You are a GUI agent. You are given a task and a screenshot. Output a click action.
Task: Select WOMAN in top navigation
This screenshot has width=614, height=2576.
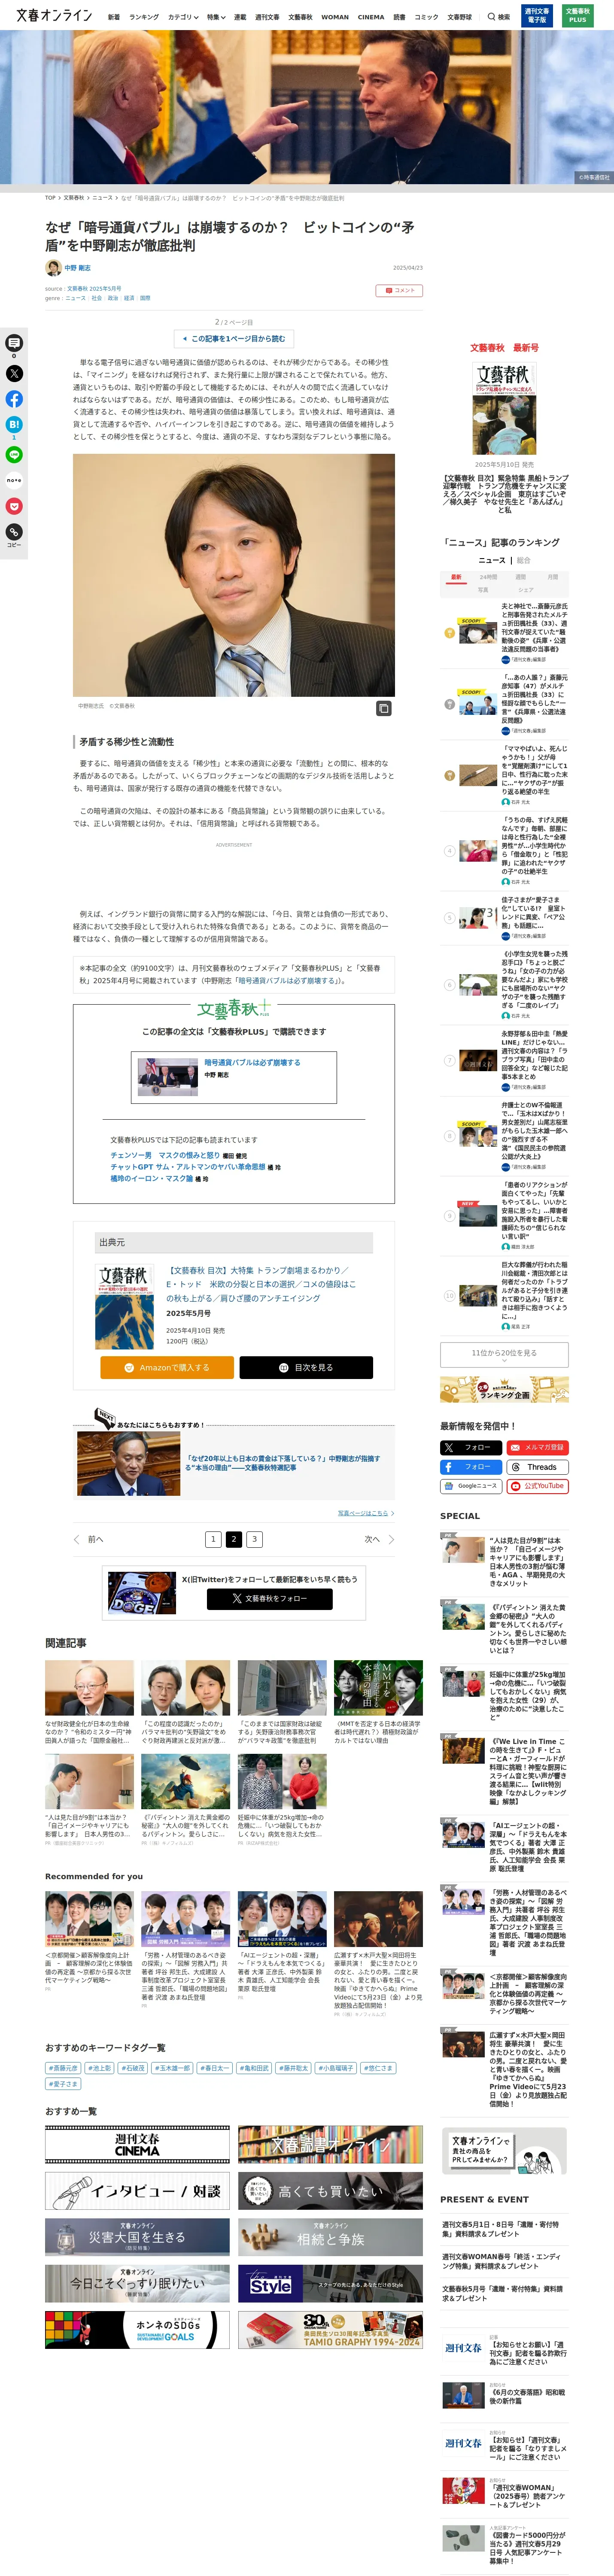click(x=335, y=17)
